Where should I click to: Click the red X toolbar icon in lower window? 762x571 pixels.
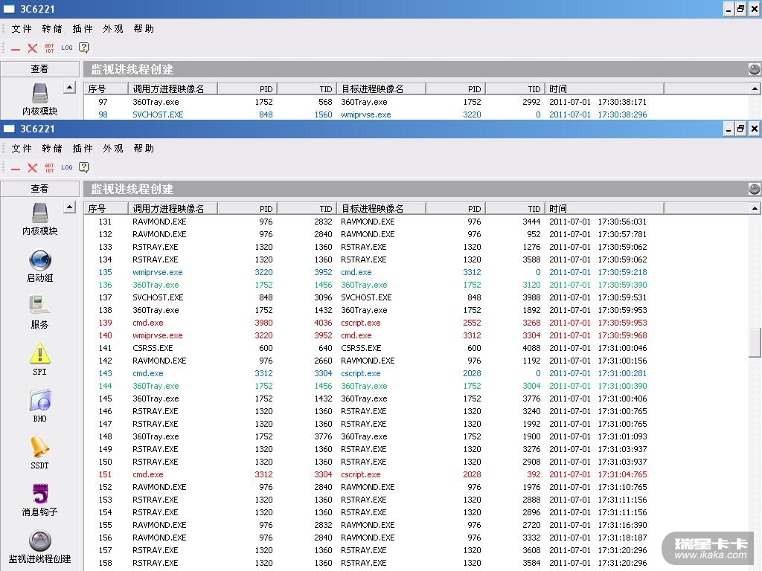tap(32, 168)
